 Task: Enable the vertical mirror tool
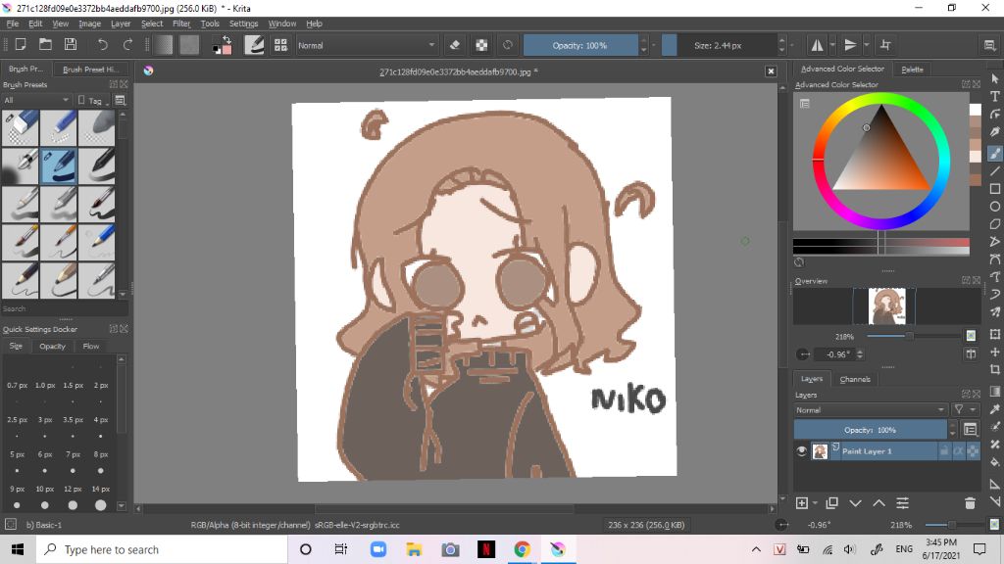850,45
